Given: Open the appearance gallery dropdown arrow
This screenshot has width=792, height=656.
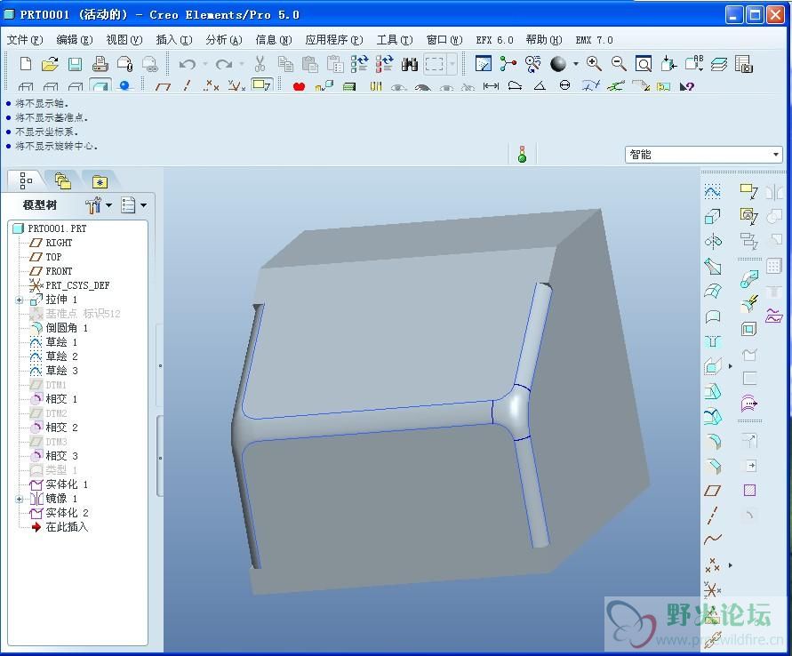Looking at the screenshot, I should tap(576, 64).
